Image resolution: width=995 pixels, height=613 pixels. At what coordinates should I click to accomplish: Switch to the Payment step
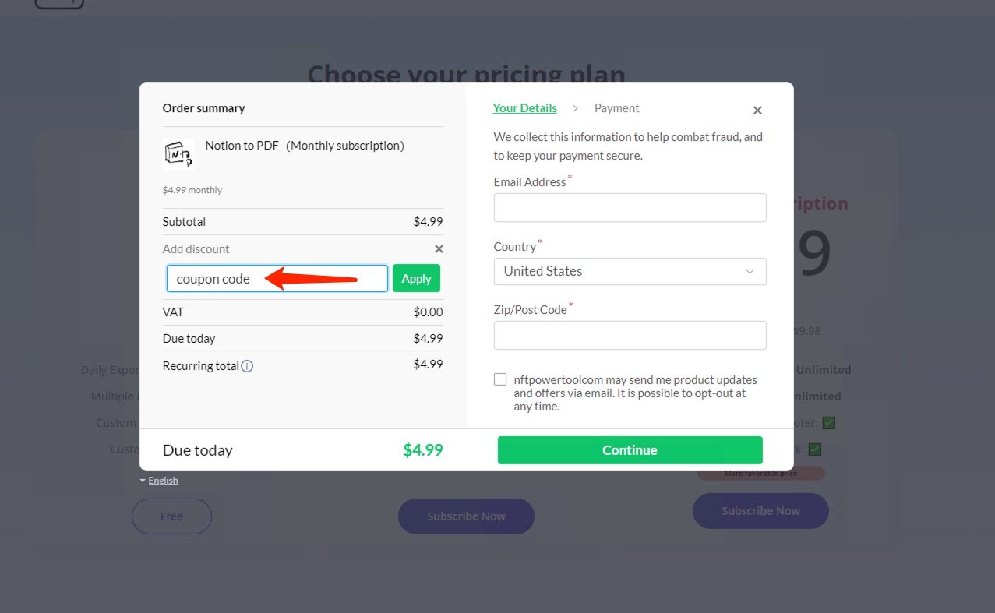(x=616, y=107)
